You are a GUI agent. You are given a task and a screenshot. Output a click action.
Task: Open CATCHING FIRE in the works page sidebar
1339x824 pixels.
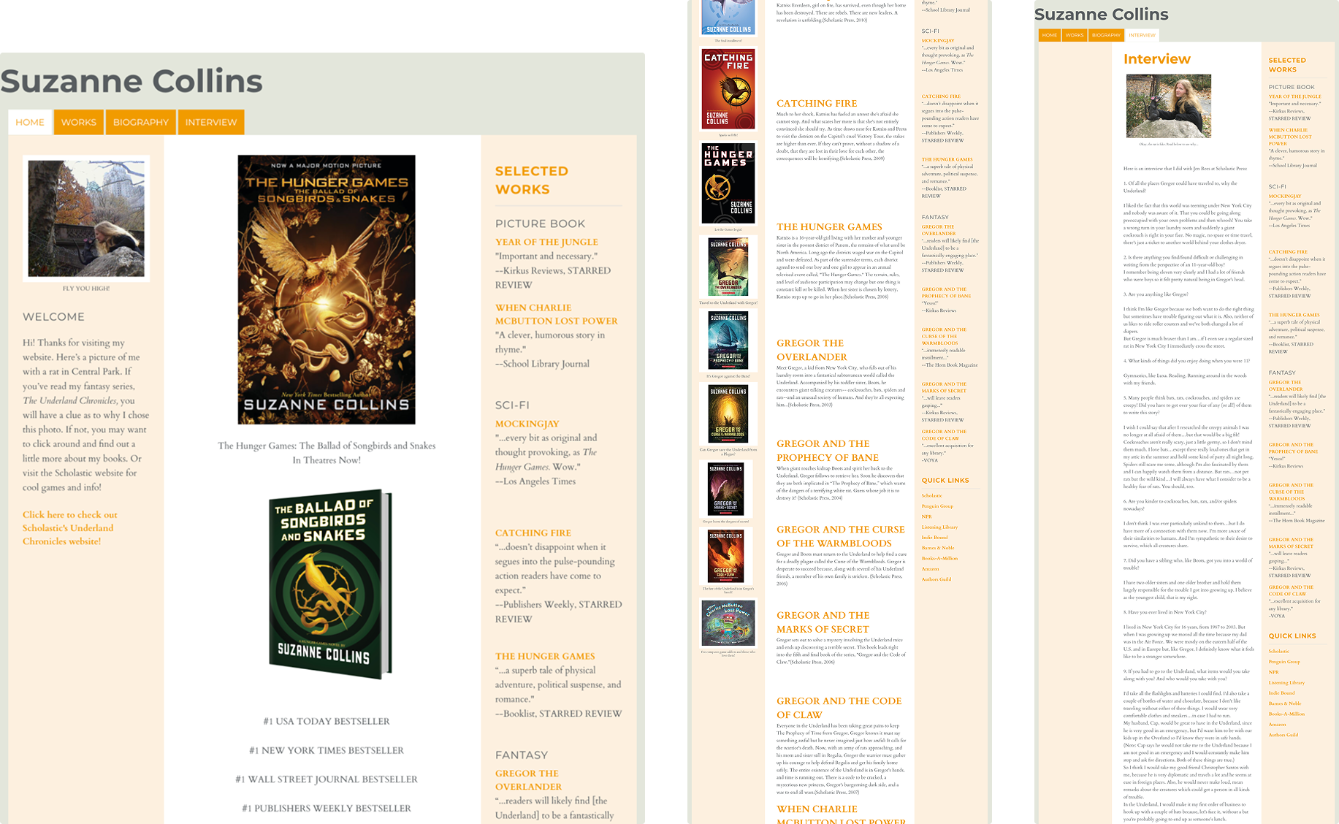[x=941, y=96]
